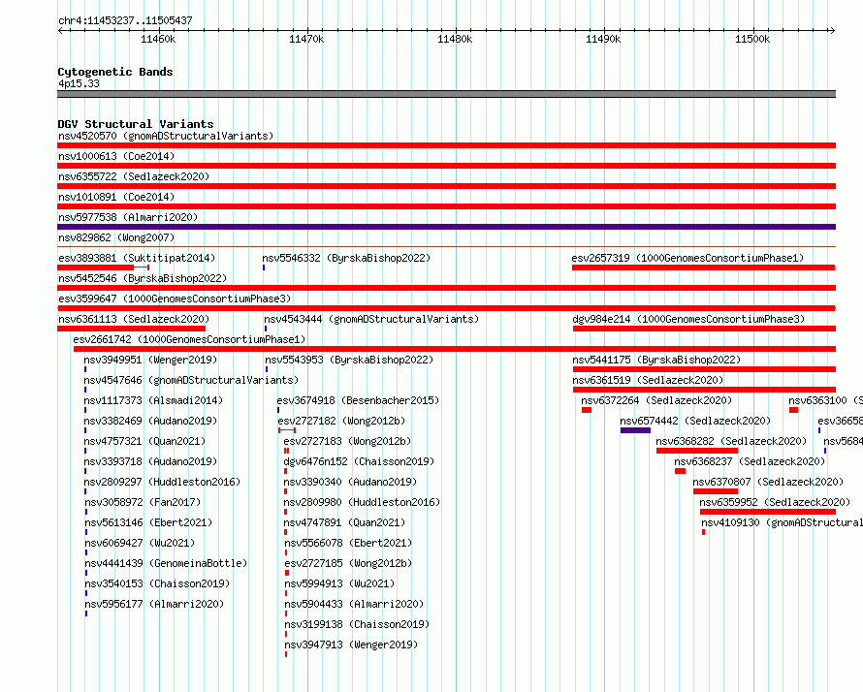This screenshot has height=692, width=863.
Task: Select nsv4757321 (Quan2021) label
Action: (144, 441)
